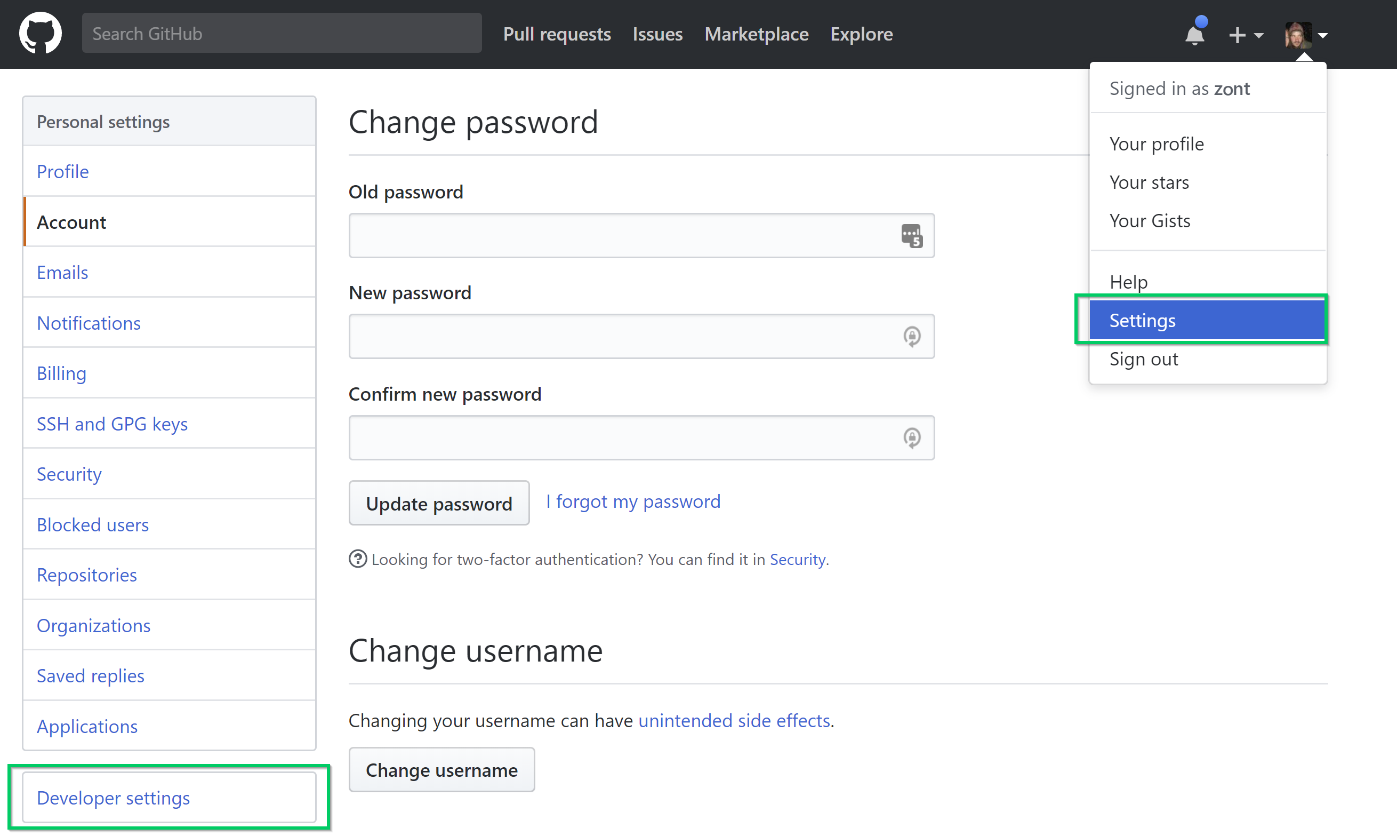This screenshot has width=1397, height=836.
Task: Open the Marketplace menu item
Action: click(x=757, y=34)
